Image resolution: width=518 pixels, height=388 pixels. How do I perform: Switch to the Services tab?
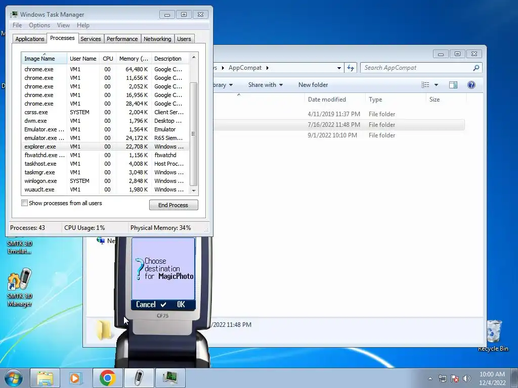(91, 39)
